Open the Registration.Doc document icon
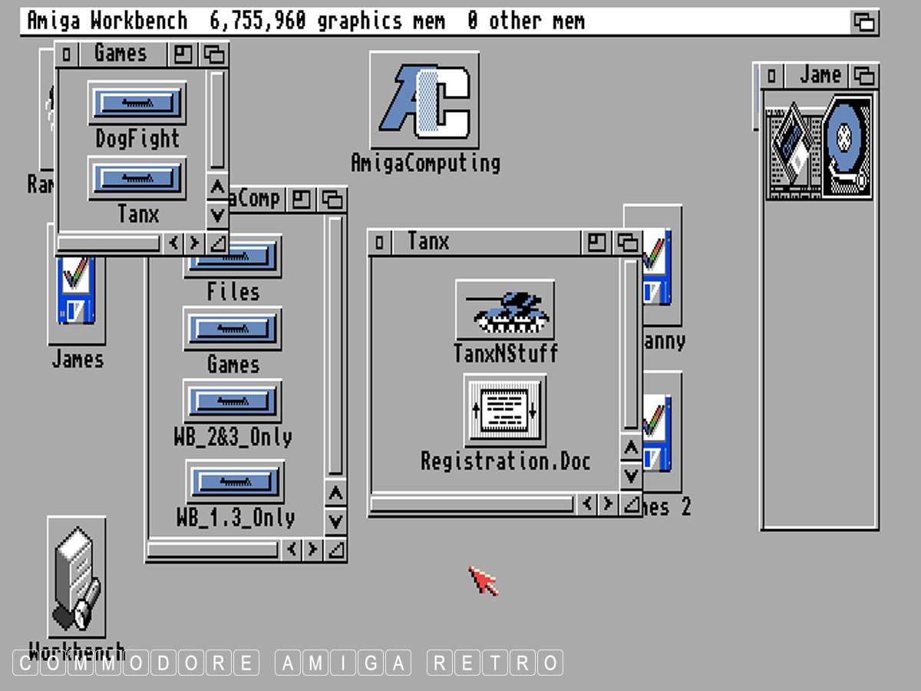Viewport: 921px width, 691px height. pyautogui.click(x=505, y=410)
